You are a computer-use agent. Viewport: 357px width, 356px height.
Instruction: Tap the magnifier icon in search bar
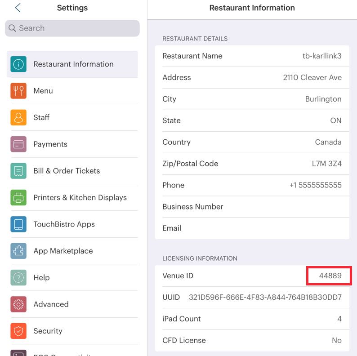tap(12, 28)
